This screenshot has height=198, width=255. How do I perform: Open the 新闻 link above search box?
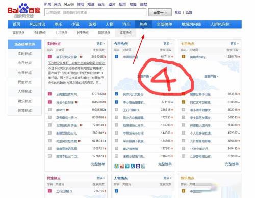tap(47, 4)
